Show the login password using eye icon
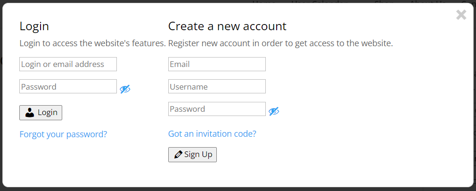Screen dimensions: 476x191 (125, 89)
